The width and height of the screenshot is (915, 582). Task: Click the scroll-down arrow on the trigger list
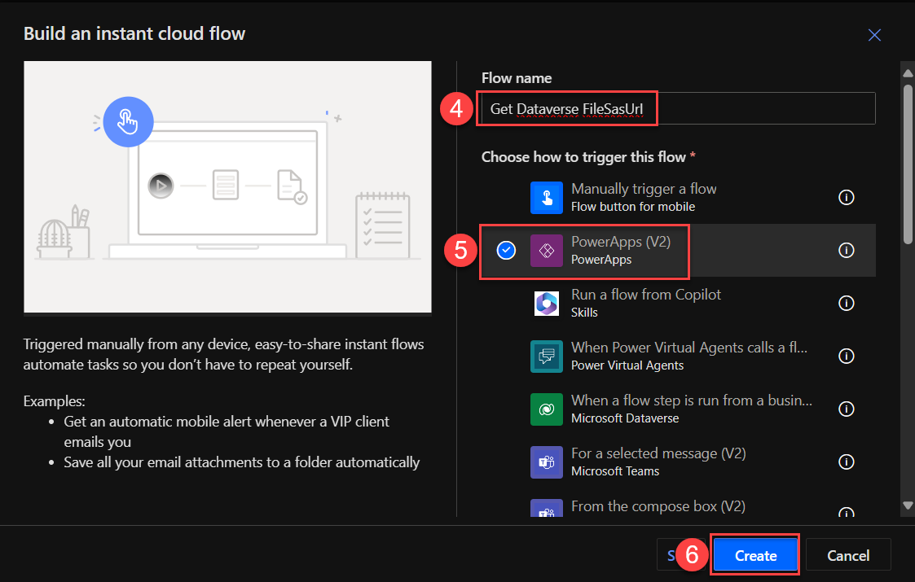click(907, 506)
